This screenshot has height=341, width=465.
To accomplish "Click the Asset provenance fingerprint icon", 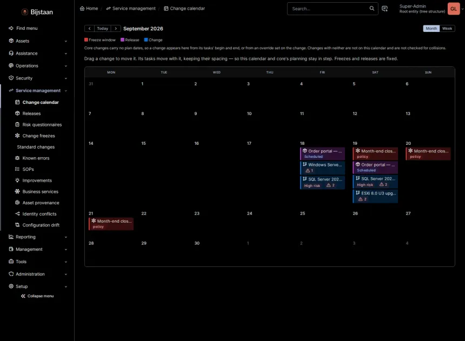I will tap(17, 203).
